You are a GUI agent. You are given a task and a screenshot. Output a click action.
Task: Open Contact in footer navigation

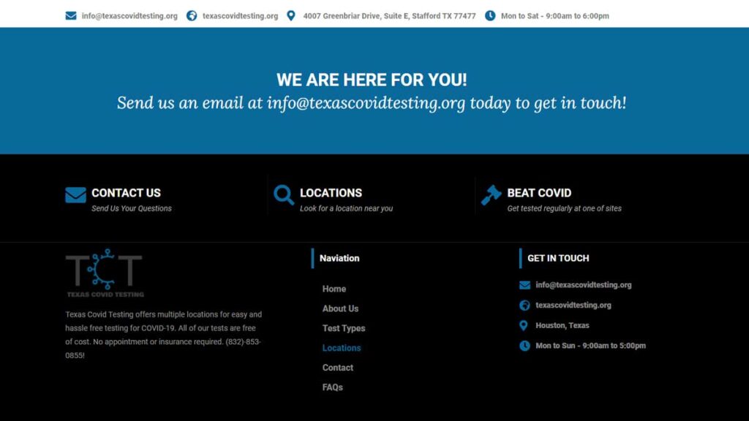point(338,368)
